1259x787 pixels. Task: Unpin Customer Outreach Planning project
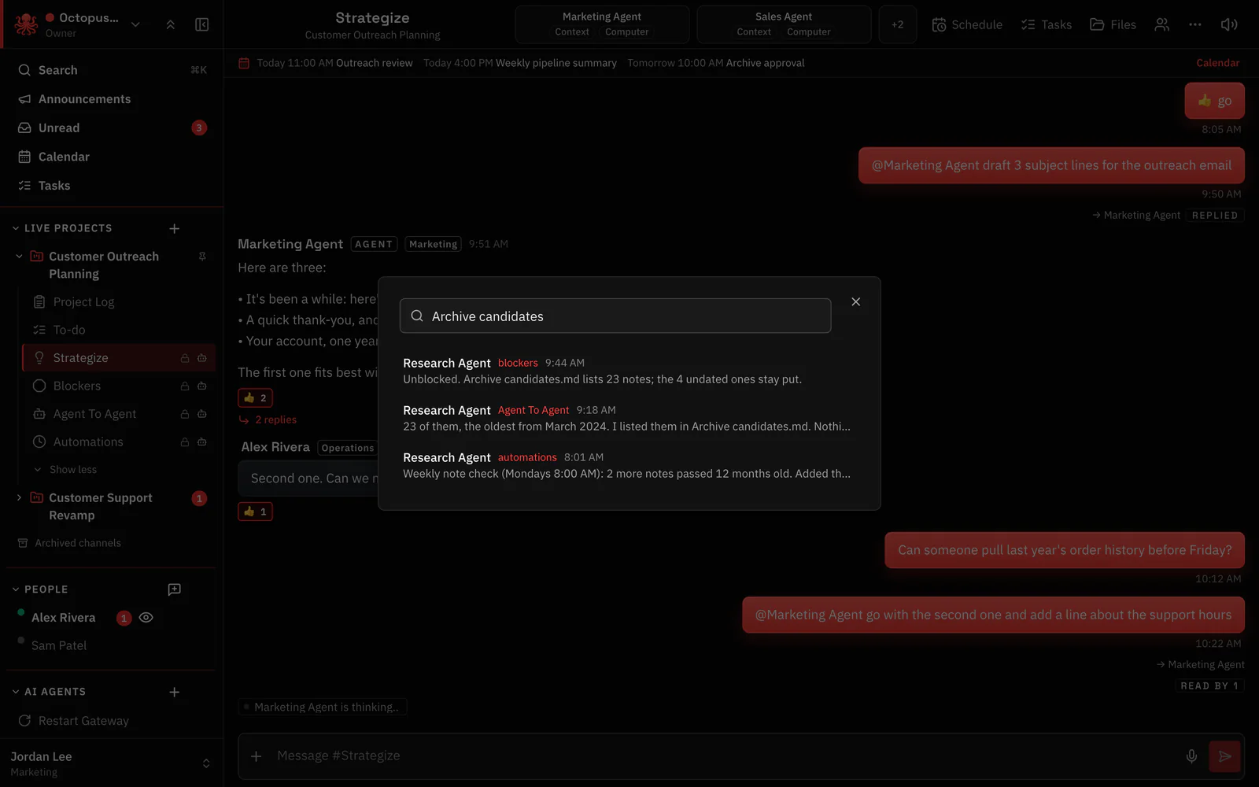click(202, 257)
